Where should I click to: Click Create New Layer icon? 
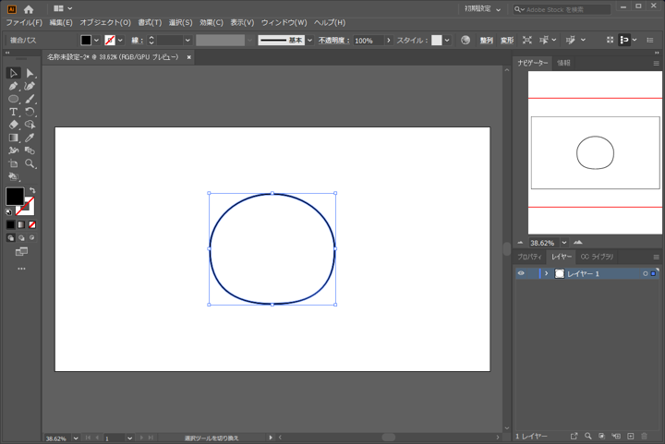pyautogui.click(x=631, y=436)
